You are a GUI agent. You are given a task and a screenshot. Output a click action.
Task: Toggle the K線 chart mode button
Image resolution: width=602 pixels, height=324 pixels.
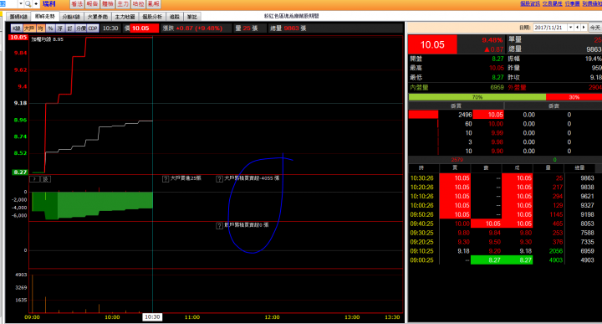(17, 28)
